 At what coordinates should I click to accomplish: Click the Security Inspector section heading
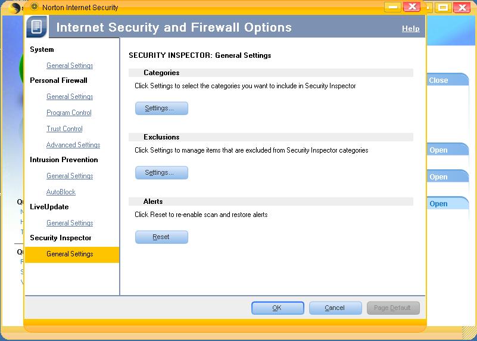(61, 238)
